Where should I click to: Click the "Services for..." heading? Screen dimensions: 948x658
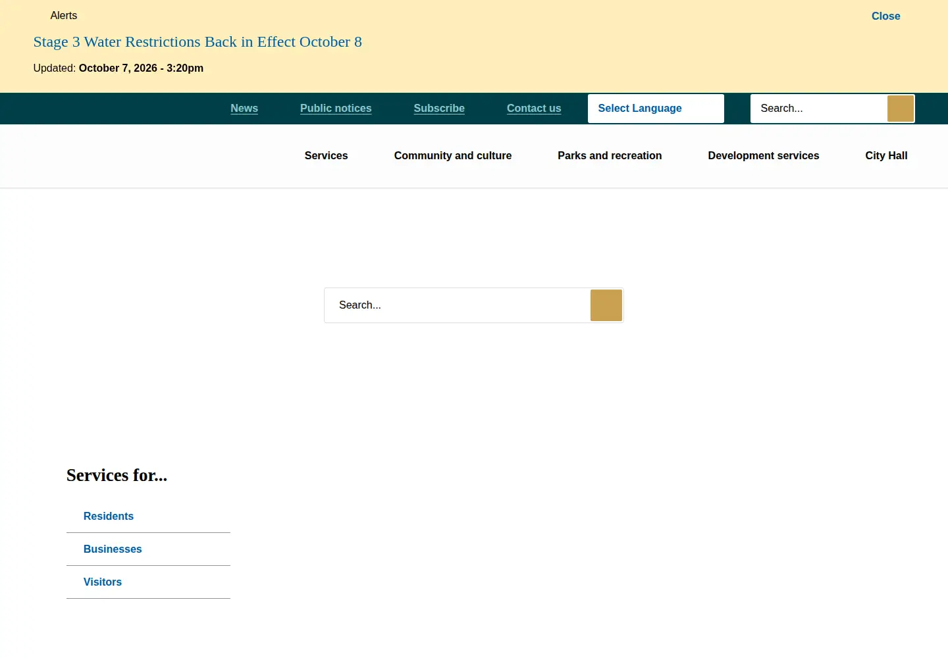(x=117, y=475)
